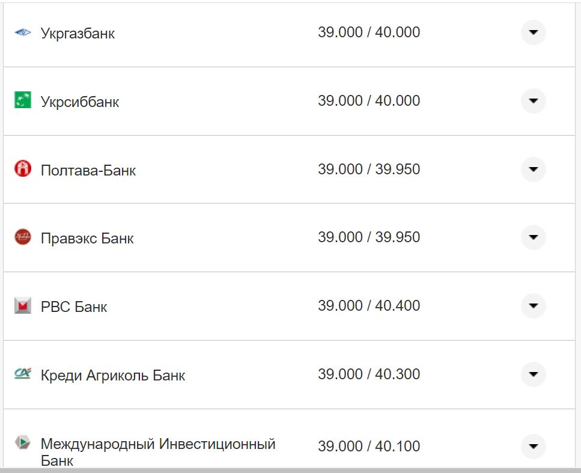Viewport: 581px width, 473px height.
Task: Click the Укргазбанк bank logo
Action: click(x=22, y=32)
